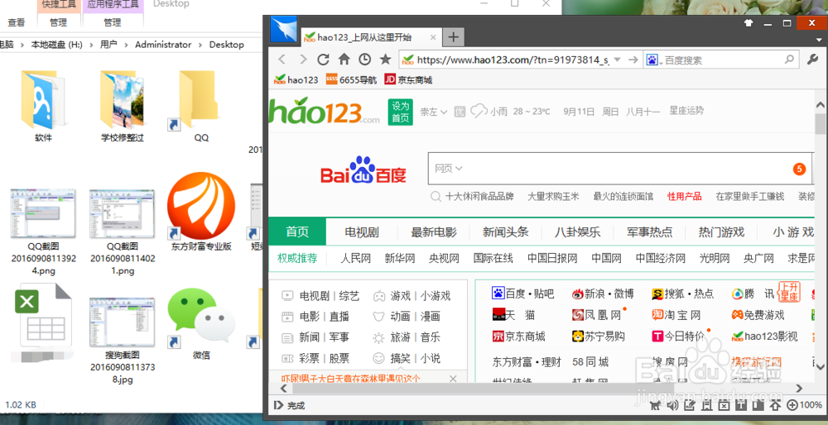Expand breadcrumb arrow after Administrator
The width and height of the screenshot is (828, 425).
click(x=200, y=45)
